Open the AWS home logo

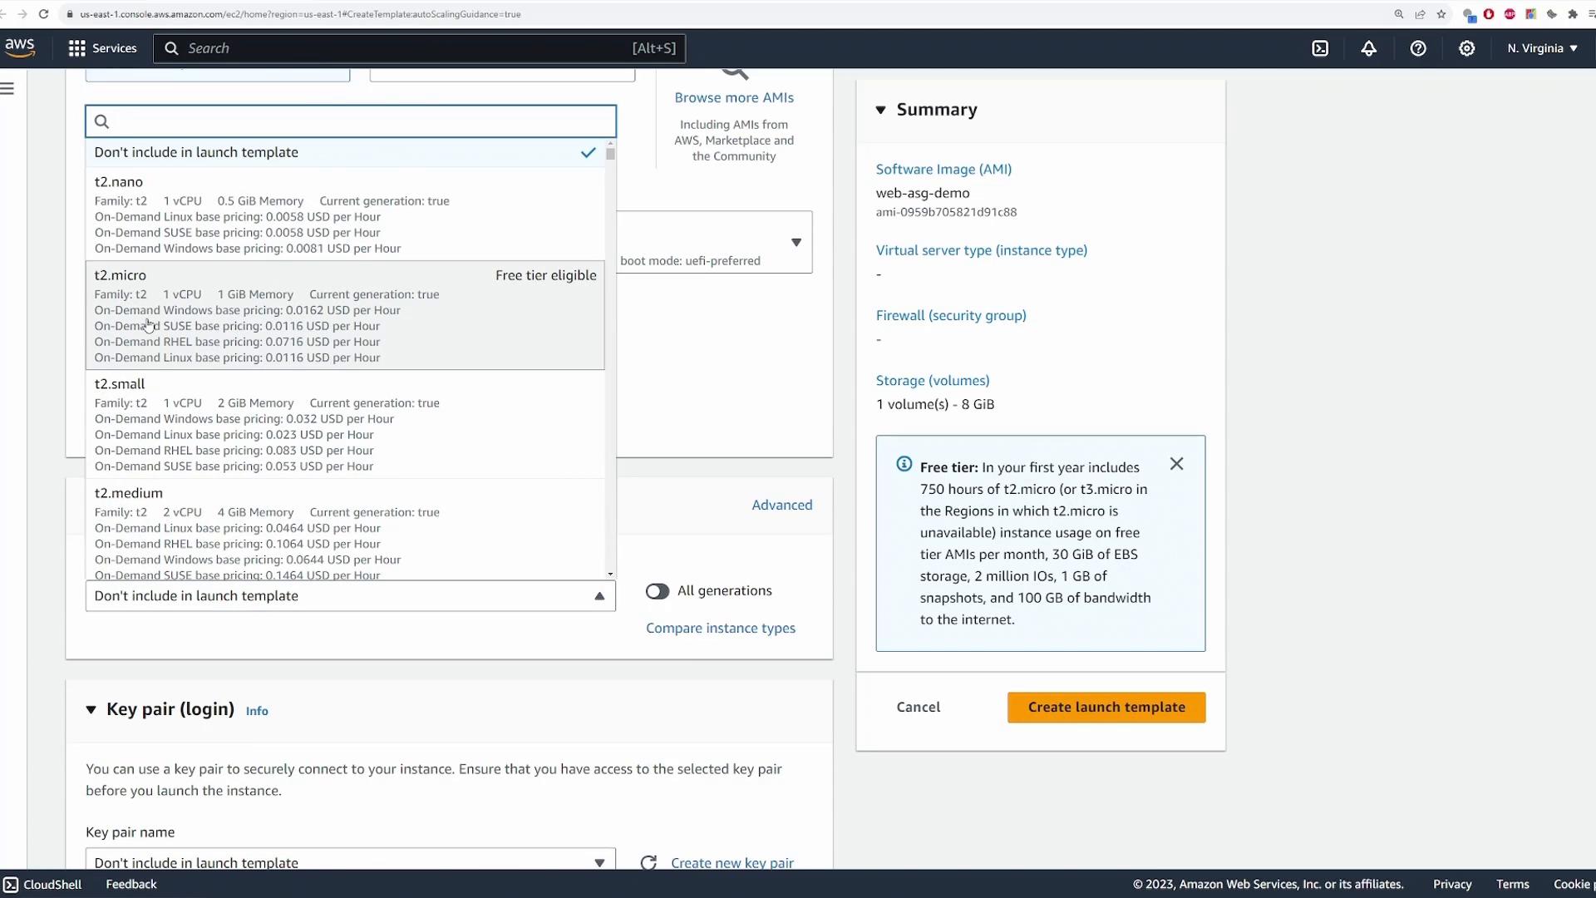point(20,48)
